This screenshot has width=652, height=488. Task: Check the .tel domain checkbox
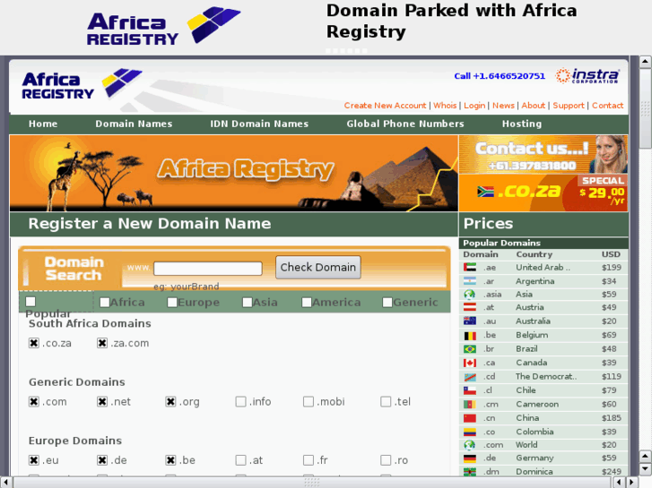tap(386, 402)
